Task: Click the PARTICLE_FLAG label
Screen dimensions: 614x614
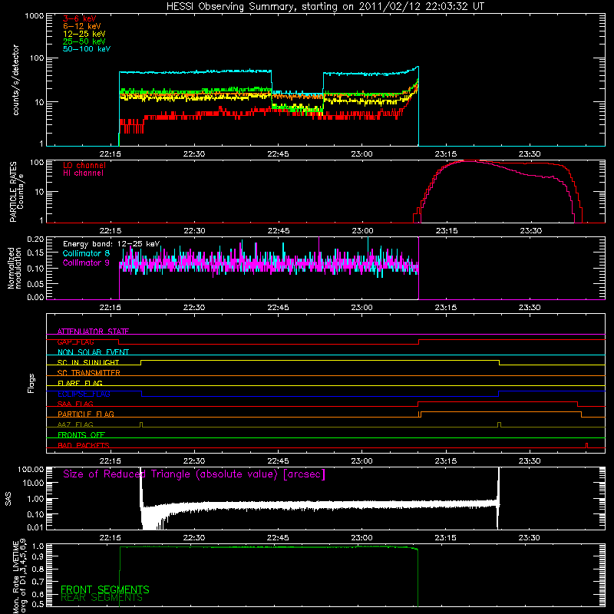Action: [x=86, y=414]
